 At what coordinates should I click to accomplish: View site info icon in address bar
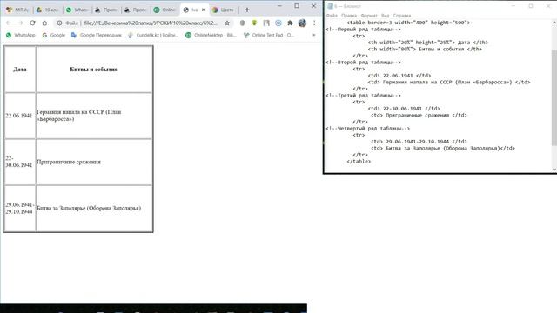[60, 23]
